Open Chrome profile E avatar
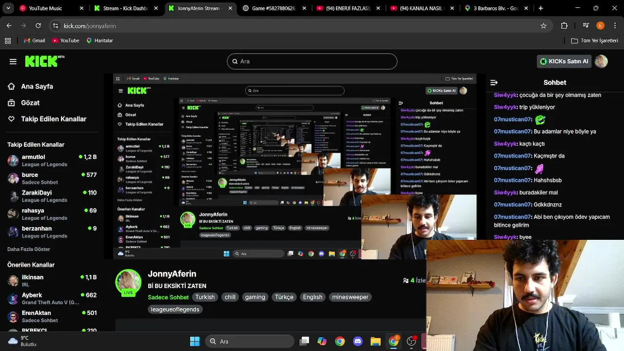The width and height of the screenshot is (624, 351). tap(600, 26)
